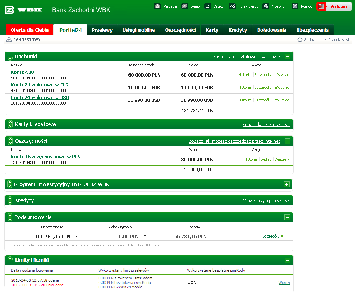Select the Portfel24 tab
Viewport: 355px width, 292px height.
[70, 30]
